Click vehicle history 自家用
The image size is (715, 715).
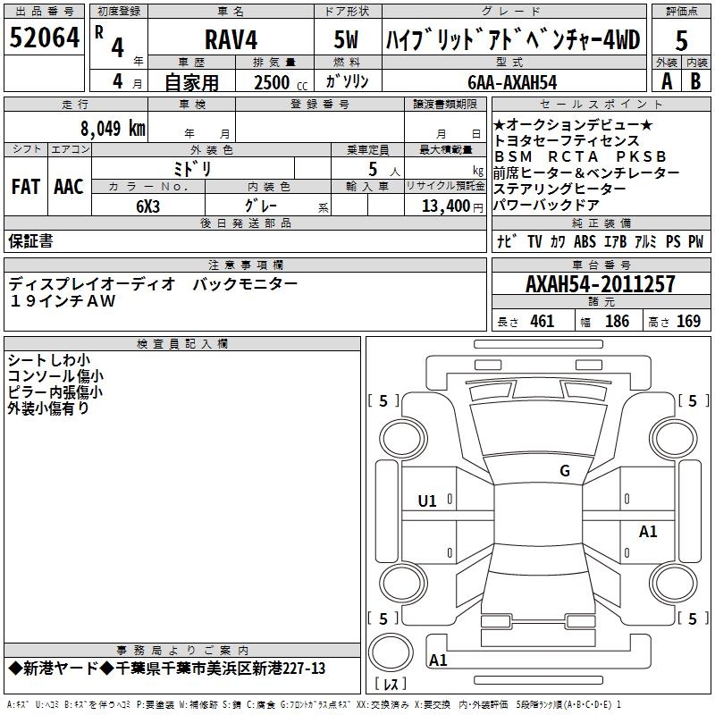point(191,82)
